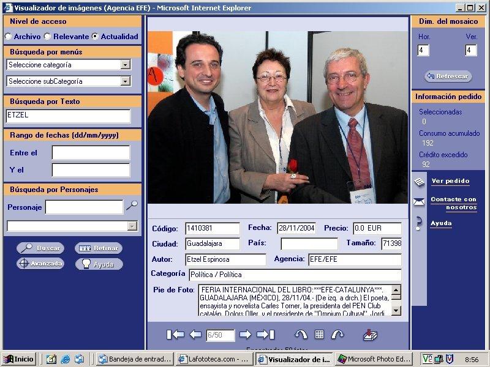Click the Categoría field
Viewport: 490px width, 367px height.
[x=295, y=275]
